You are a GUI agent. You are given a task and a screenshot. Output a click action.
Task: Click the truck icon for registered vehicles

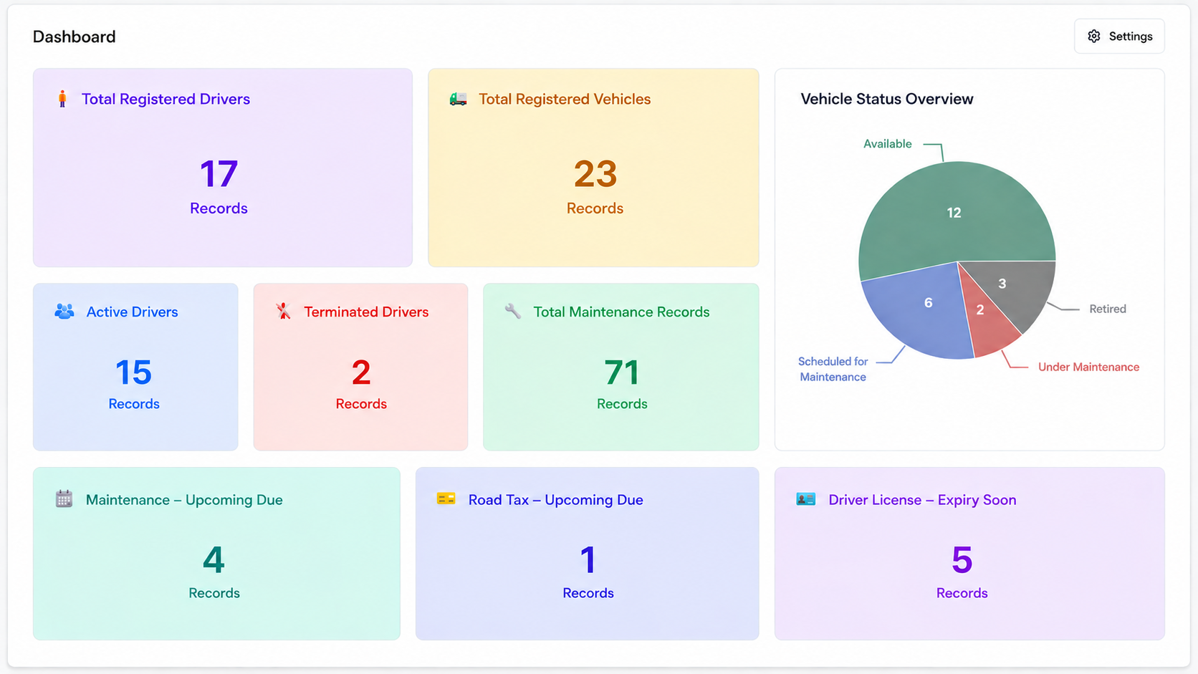click(458, 99)
